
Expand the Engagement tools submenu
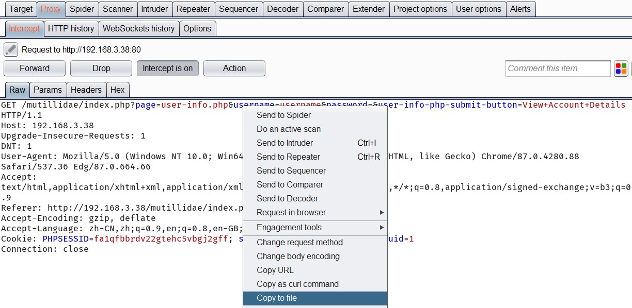pos(315,227)
